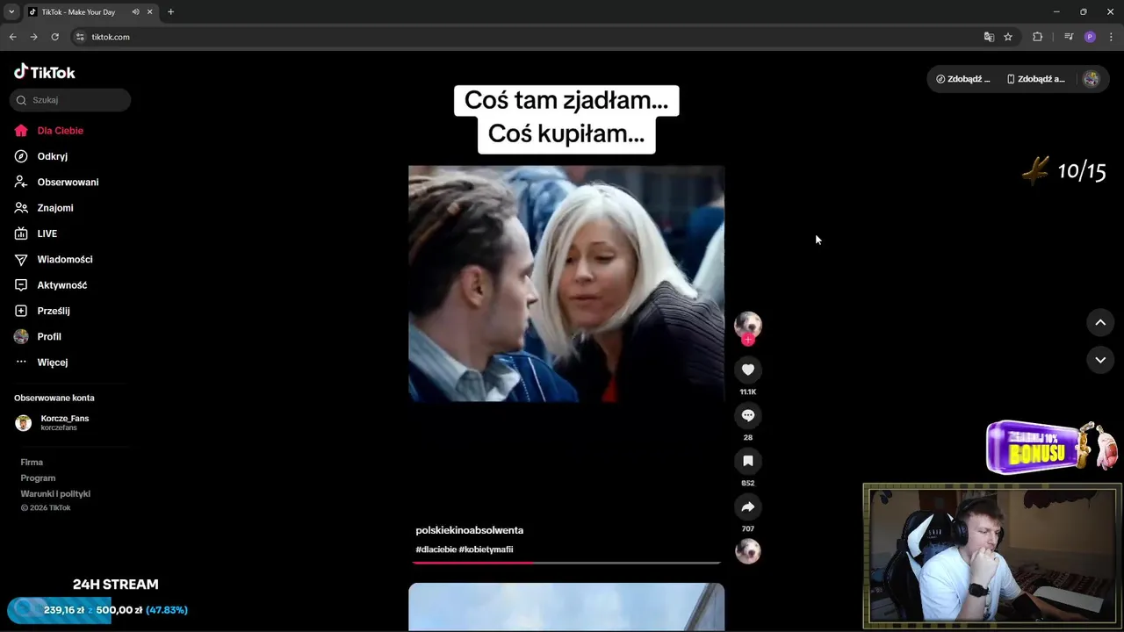Open the media control icon
The width and height of the screenshot is (1124, 632).
1069,37
